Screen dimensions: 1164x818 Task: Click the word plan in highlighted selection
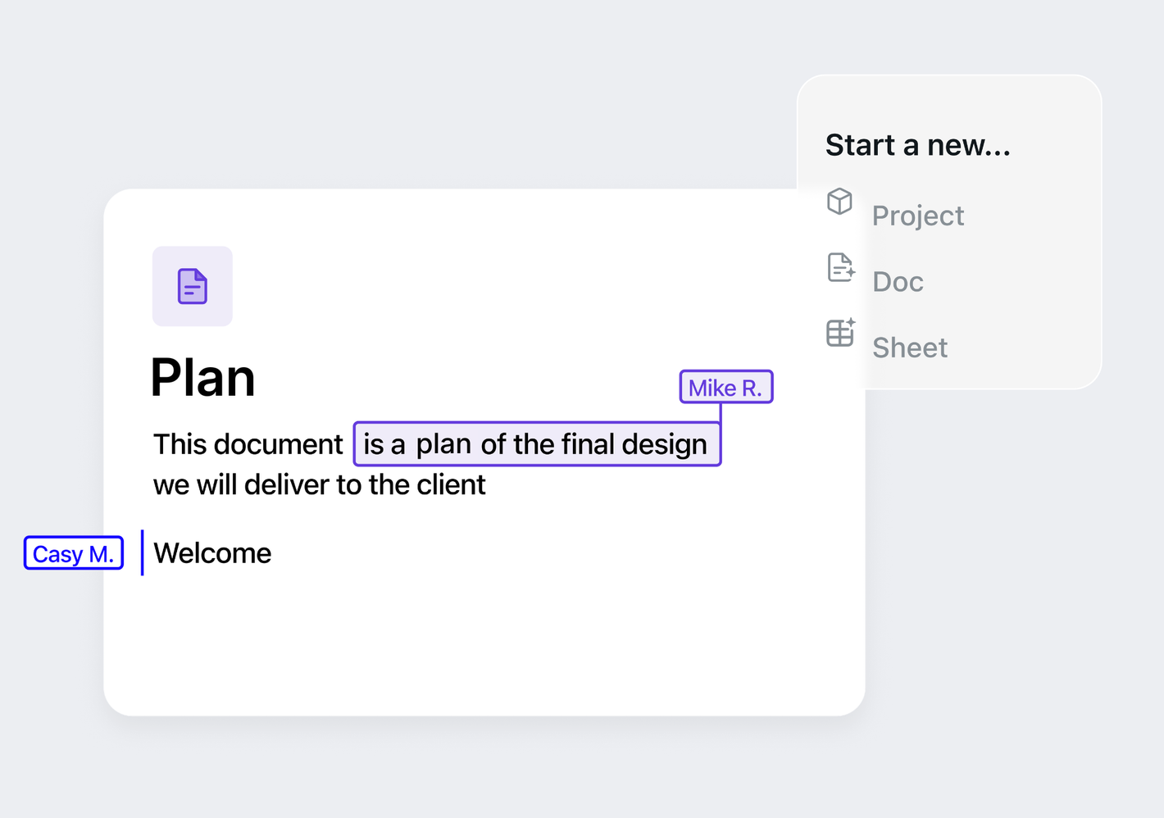pos(443,444)
